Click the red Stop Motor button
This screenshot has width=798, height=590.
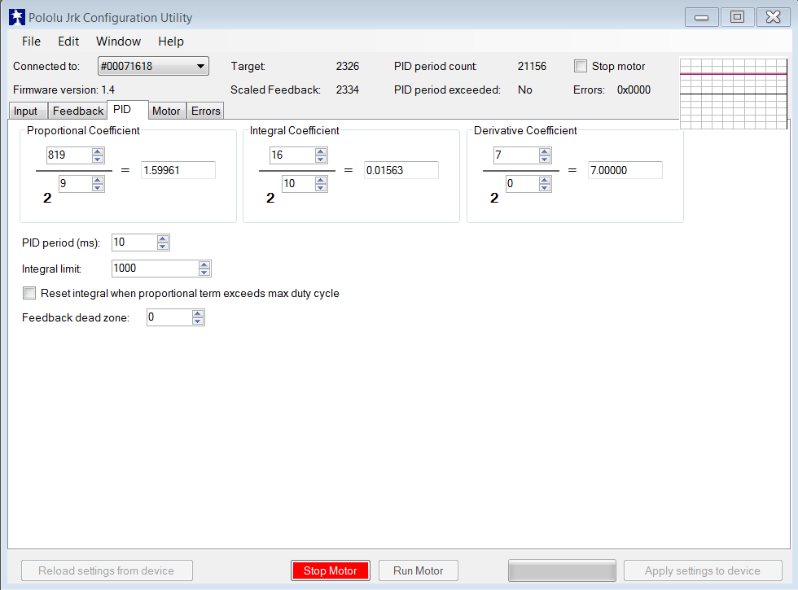coord(331,570)
